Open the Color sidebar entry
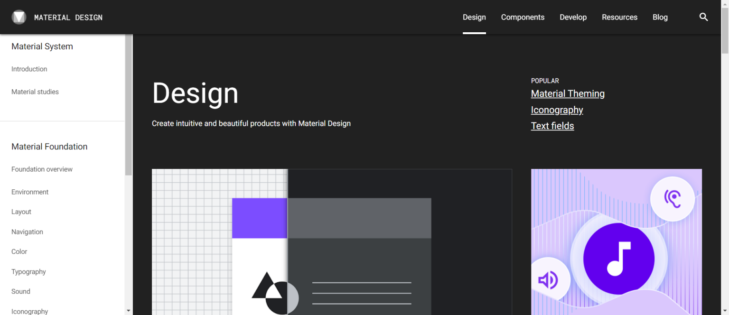This screenshot has height=315, width=729. (x=19, y=251)
